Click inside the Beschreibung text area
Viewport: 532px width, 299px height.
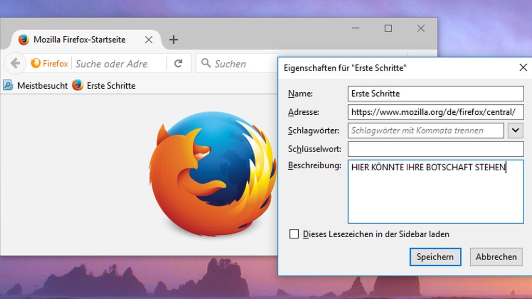click(x=435, y=192)
